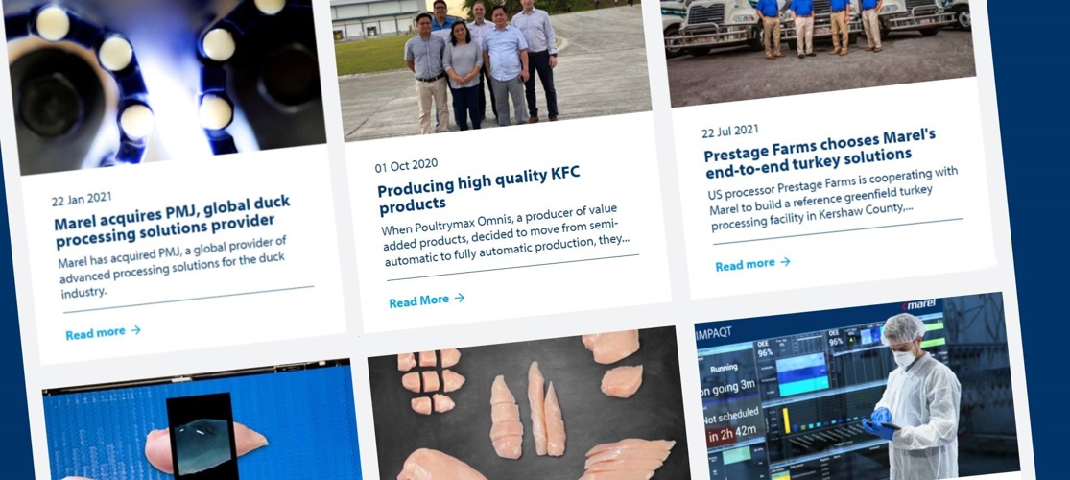Click Read More under KFC article
This screenshot has width=1070, height=480.
[419, 300]
